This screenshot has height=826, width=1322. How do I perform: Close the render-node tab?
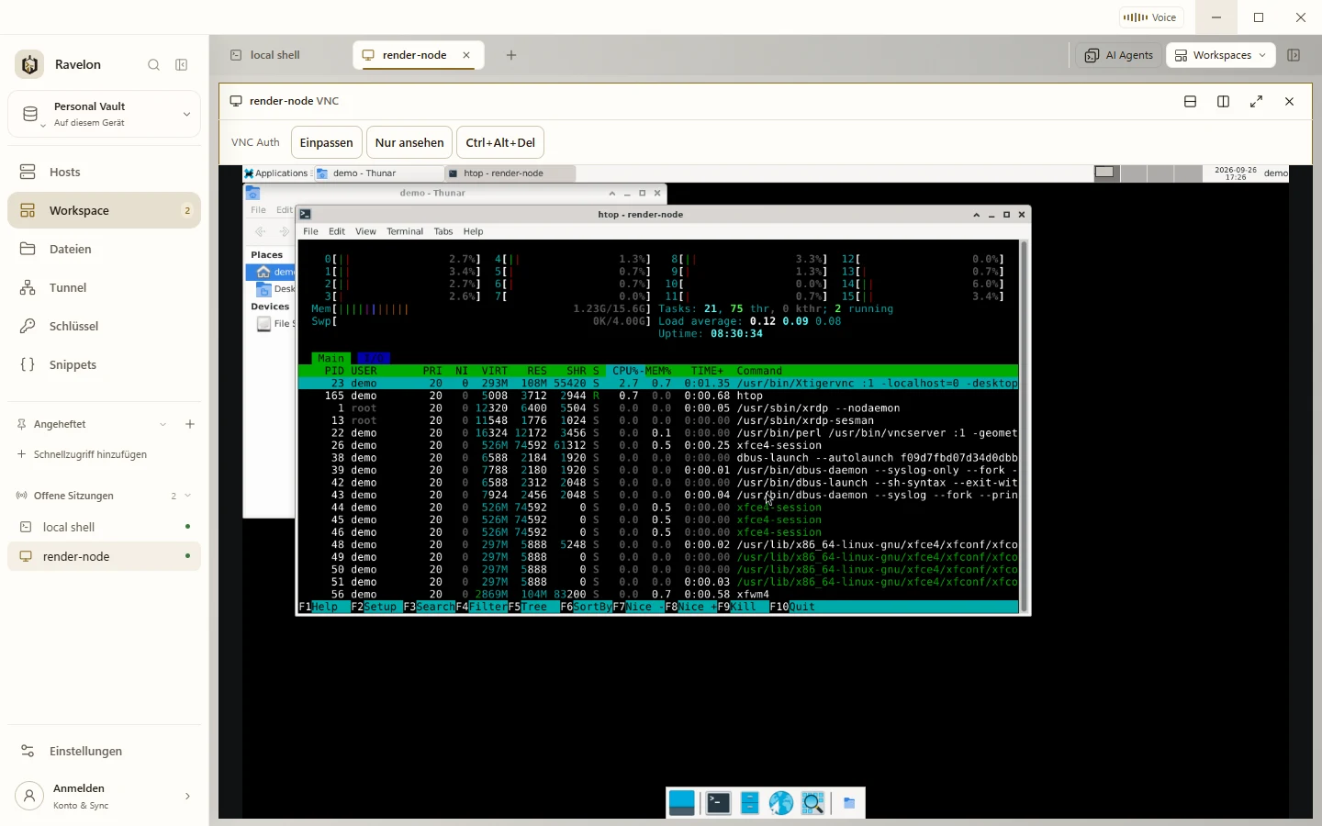[466, 55]
